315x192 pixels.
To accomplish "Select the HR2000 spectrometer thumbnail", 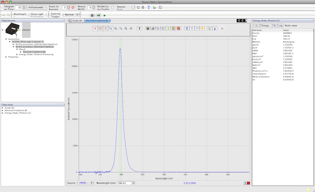I will (13, 29).
